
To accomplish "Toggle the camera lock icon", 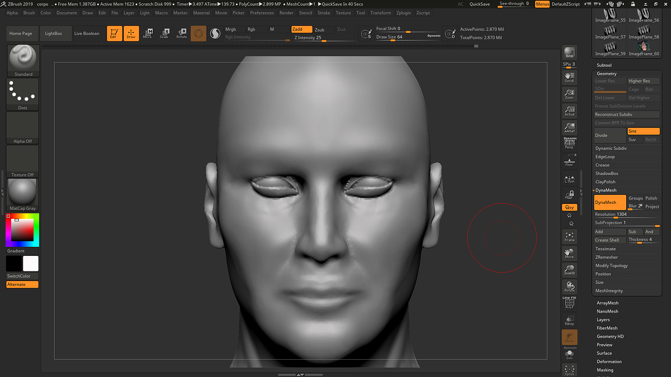I will [569, 194].
